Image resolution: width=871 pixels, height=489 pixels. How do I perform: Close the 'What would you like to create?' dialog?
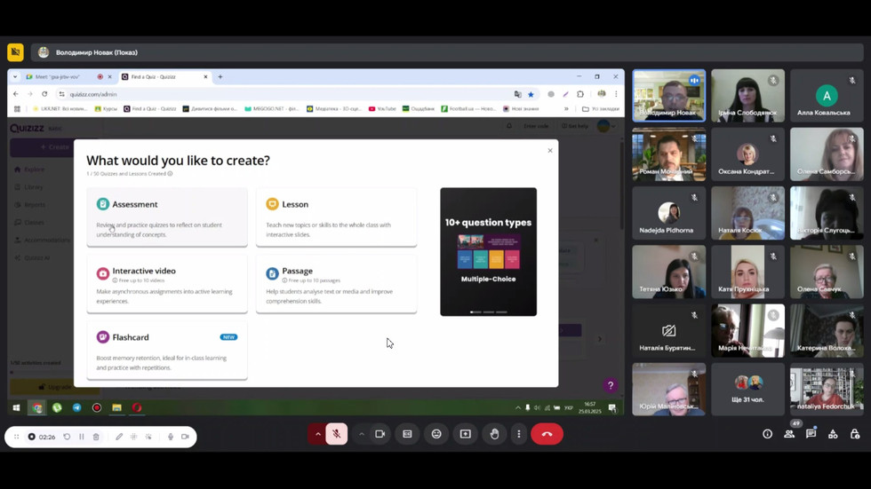(550, 151)
